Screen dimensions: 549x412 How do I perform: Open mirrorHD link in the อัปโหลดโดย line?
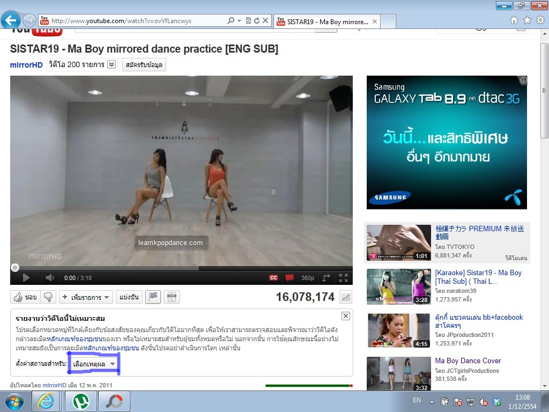click(x=54, y=385)
